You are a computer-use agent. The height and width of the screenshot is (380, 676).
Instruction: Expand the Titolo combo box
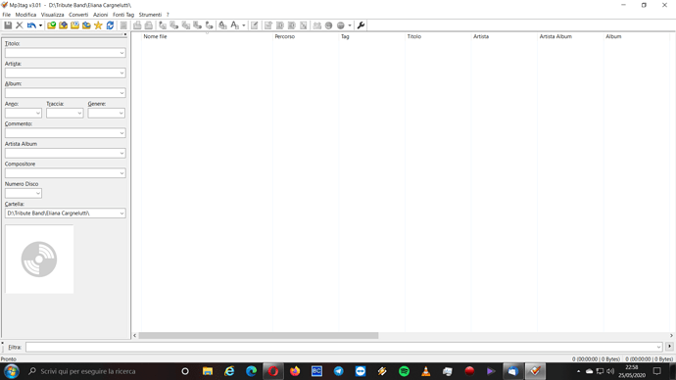[121, 53]
